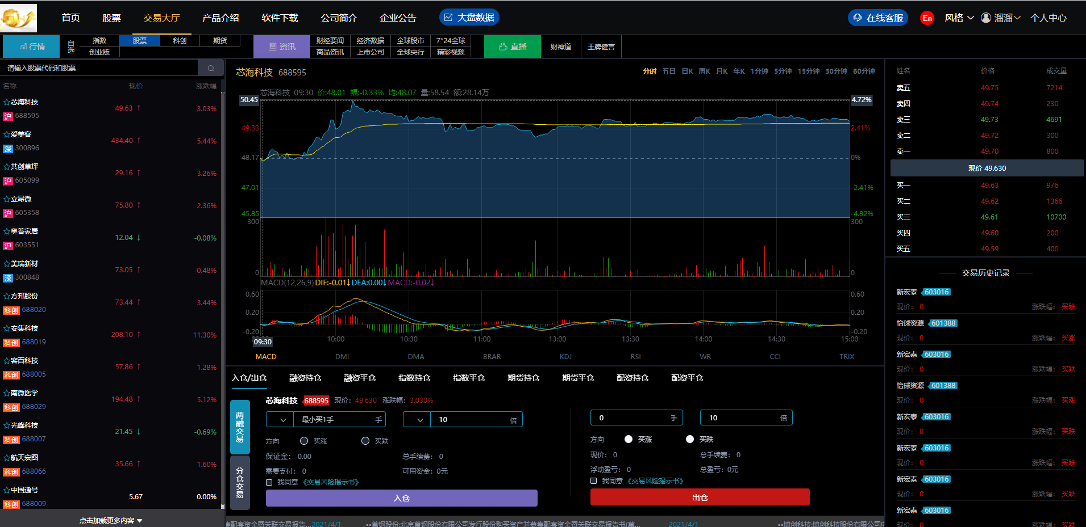Toggle favorite star for 光峰科技
The height and width of the screenshot is (527, 1086).
coord(7,425)
